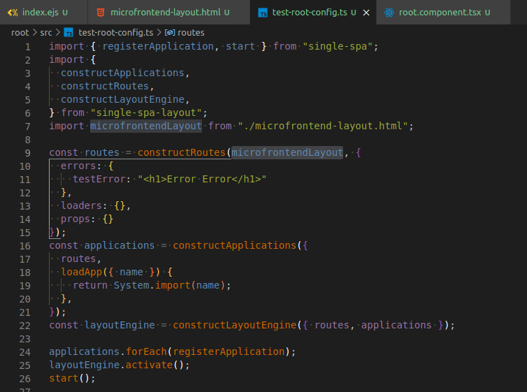Click 'constructApplications' call on line 16
Screen dimensions: 527x392
234,245
